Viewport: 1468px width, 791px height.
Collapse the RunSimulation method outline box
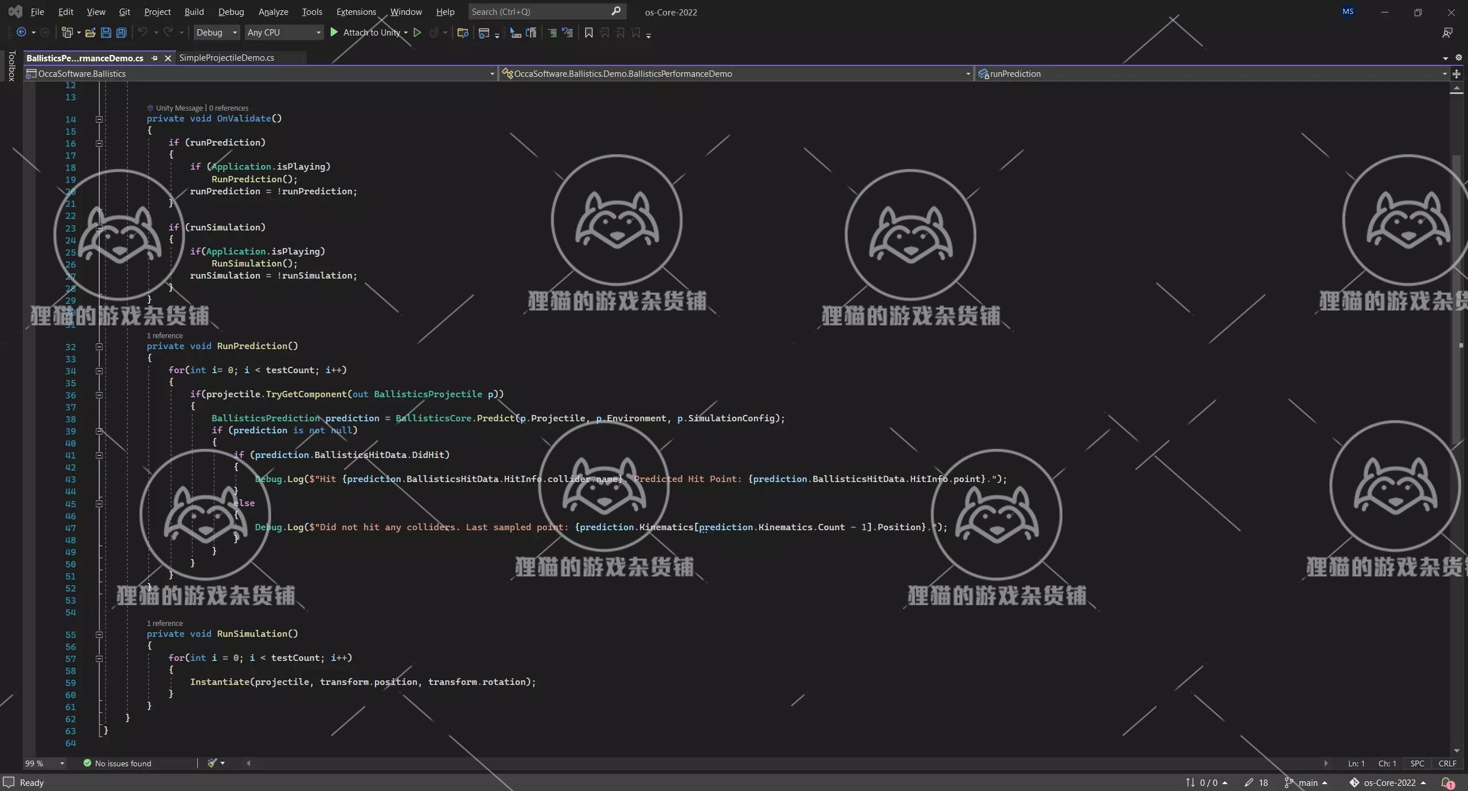[99, 635]
